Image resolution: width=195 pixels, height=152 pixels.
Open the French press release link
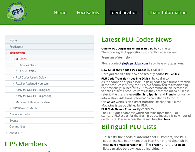click(x=170, y=94)
